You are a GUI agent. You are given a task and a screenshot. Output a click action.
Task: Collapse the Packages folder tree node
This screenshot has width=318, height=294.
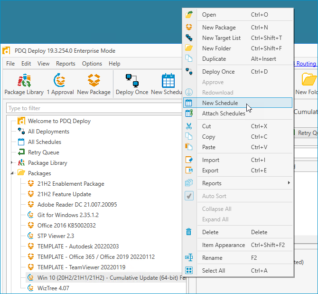[12, 173]
